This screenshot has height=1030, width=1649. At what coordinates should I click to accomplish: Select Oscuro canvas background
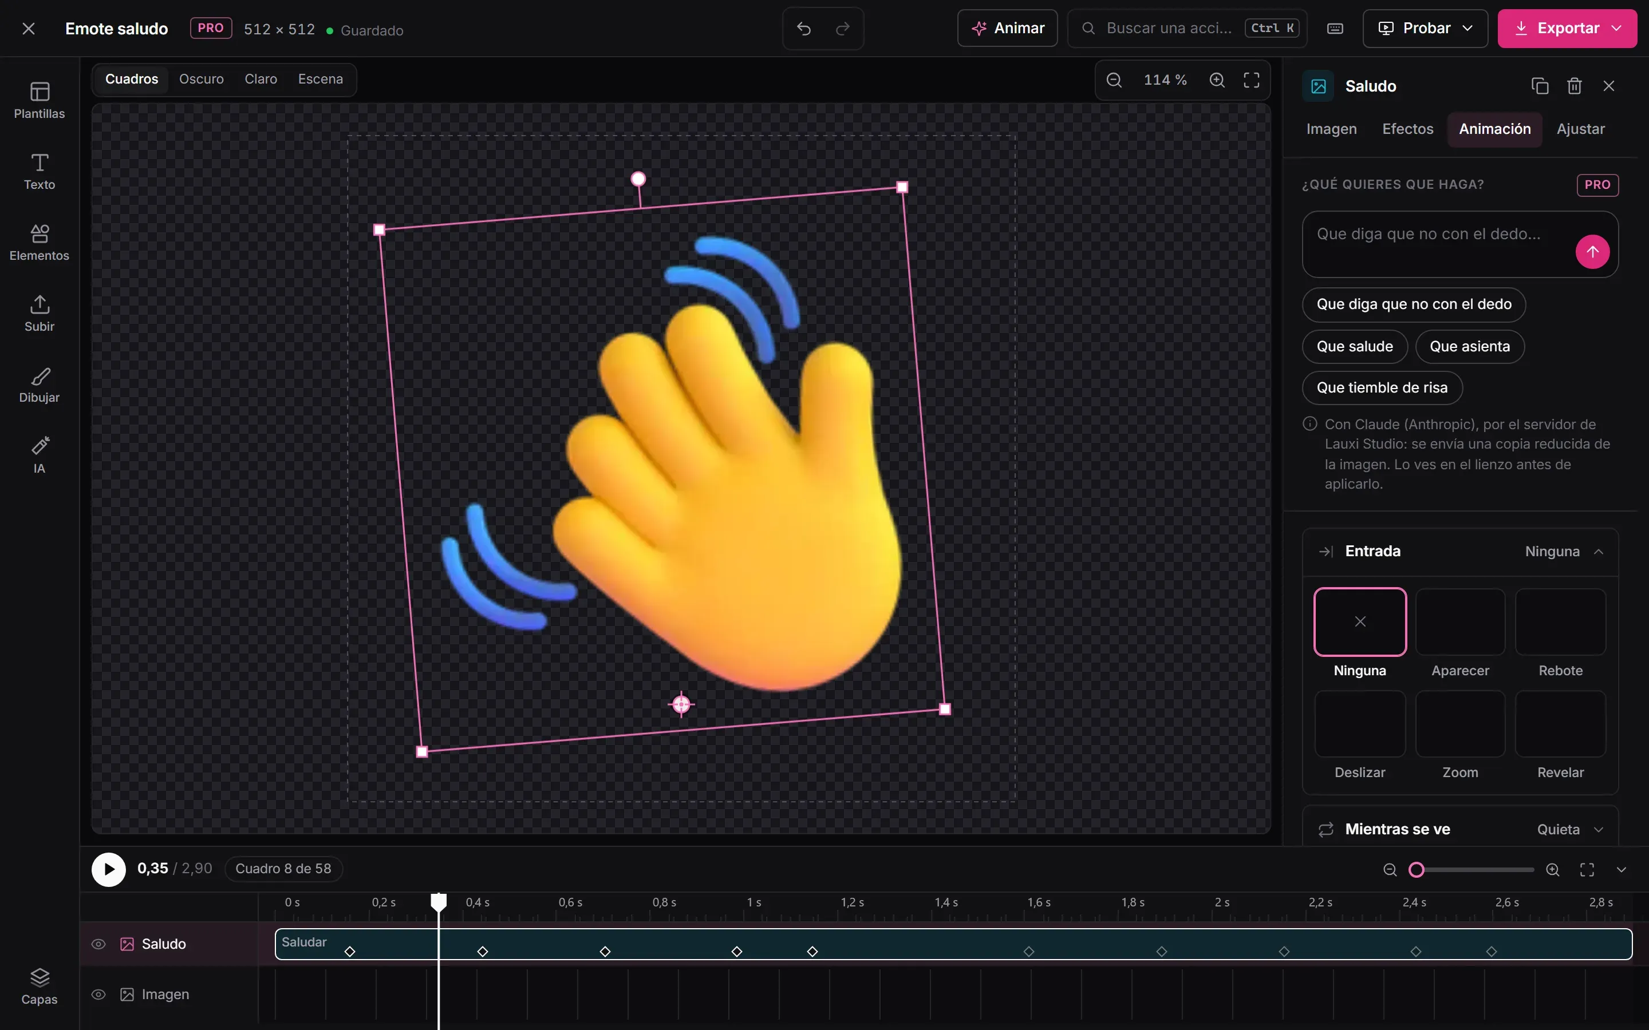(x=201, y=80)
